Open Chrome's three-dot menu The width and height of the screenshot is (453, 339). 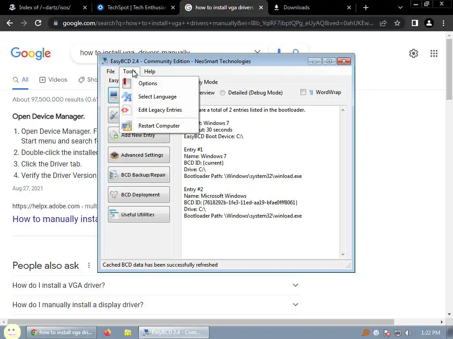443,23
